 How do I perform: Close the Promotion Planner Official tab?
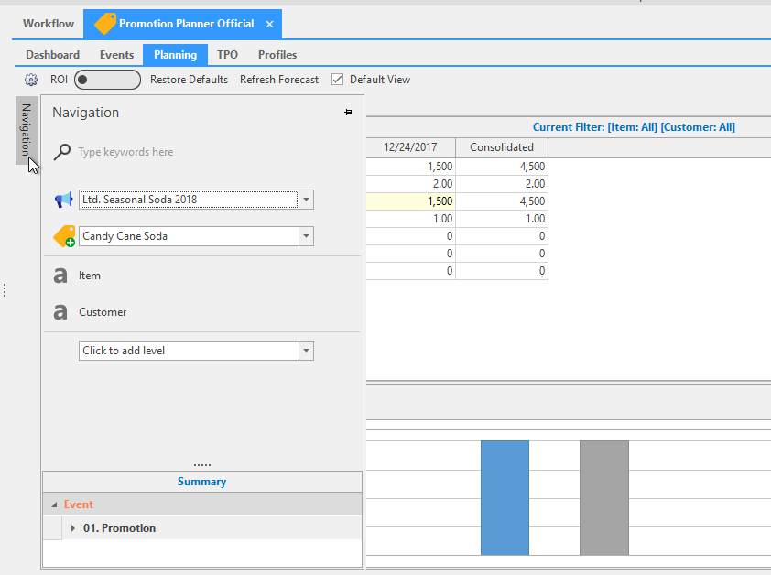269,24
